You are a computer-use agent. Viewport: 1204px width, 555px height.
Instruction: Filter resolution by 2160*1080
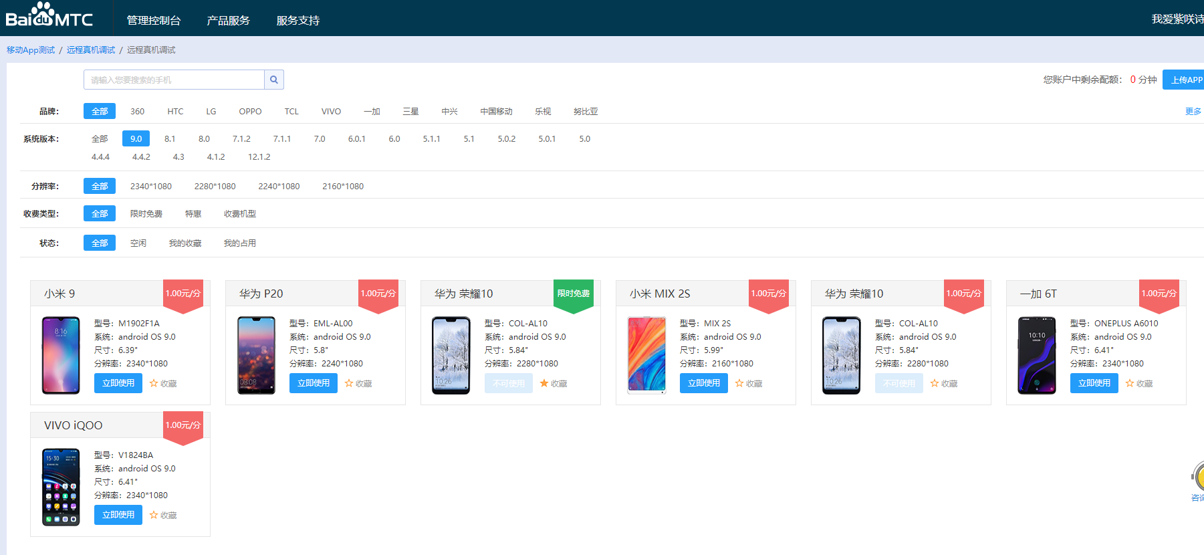coord(343,187)
